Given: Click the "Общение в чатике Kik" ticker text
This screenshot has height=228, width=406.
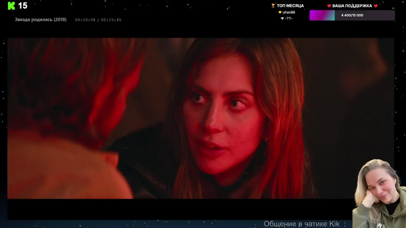Looking at the screenshot, I should [x=302, y=224].
